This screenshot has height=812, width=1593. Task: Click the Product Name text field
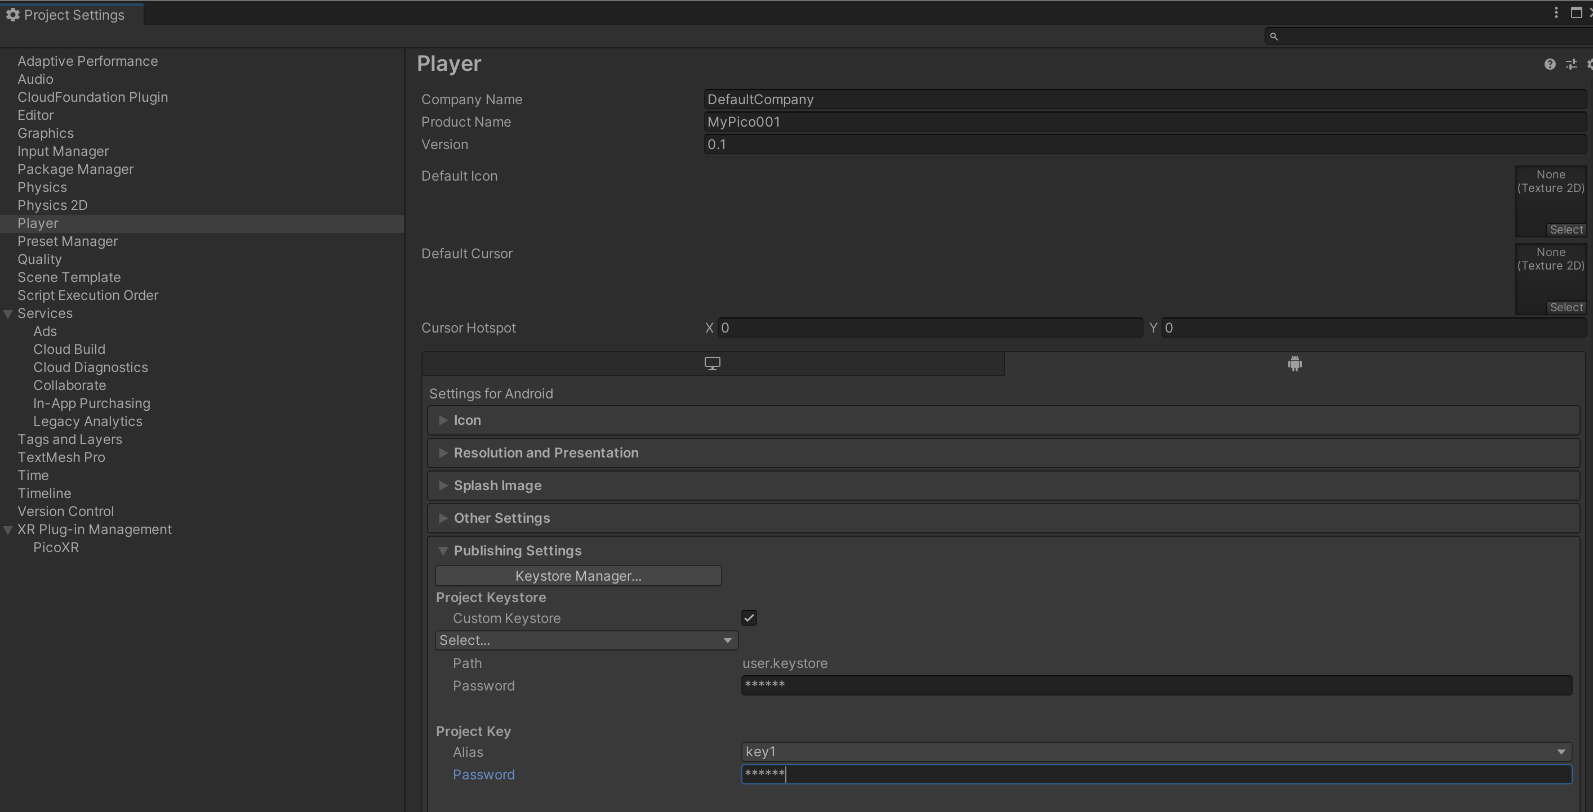point(1144,122)
